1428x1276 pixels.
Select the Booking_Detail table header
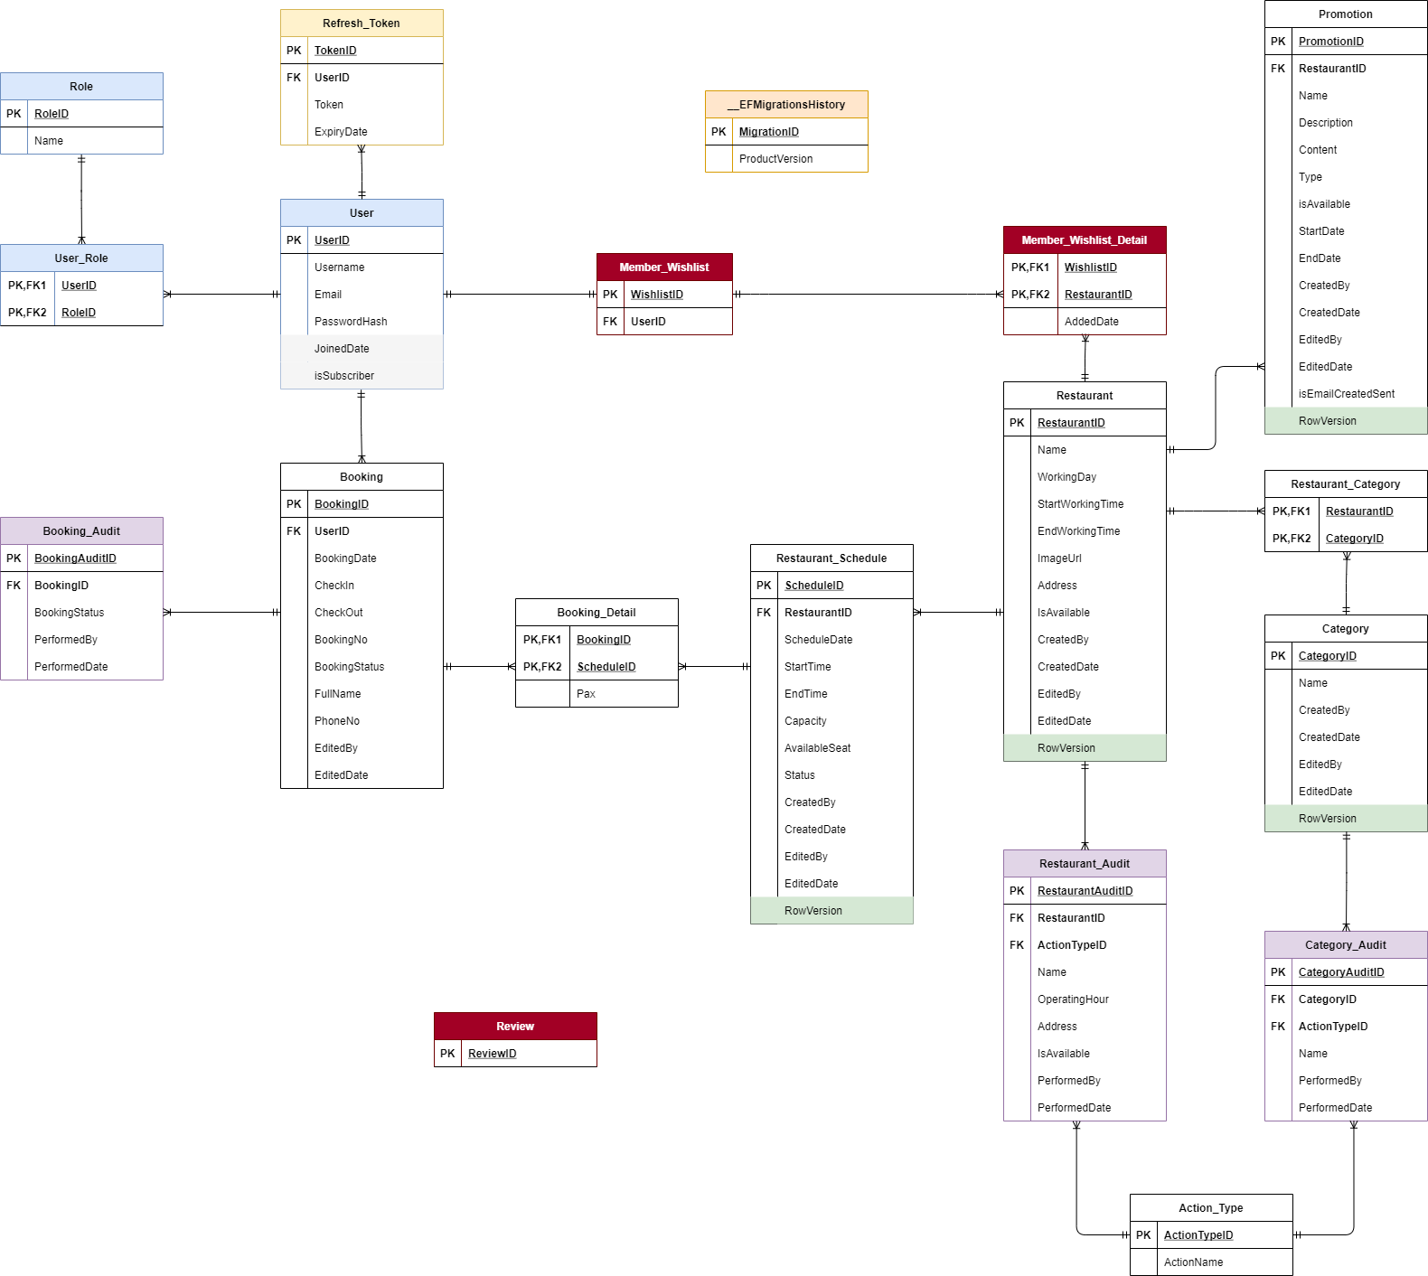click(597, 613)
